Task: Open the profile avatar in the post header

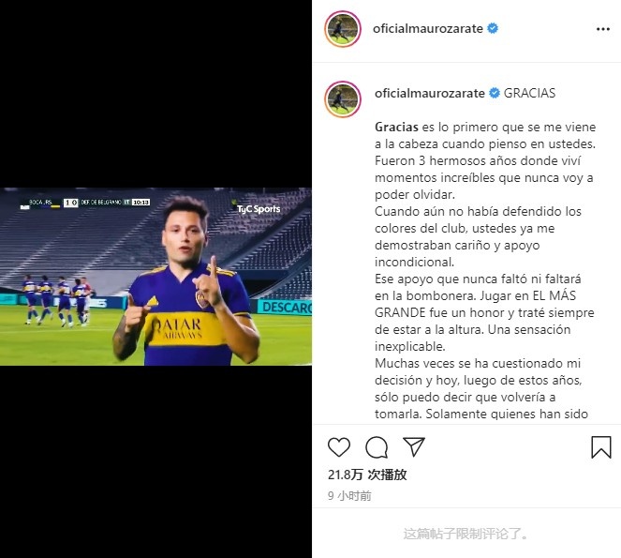Action: tap(343, 29)
